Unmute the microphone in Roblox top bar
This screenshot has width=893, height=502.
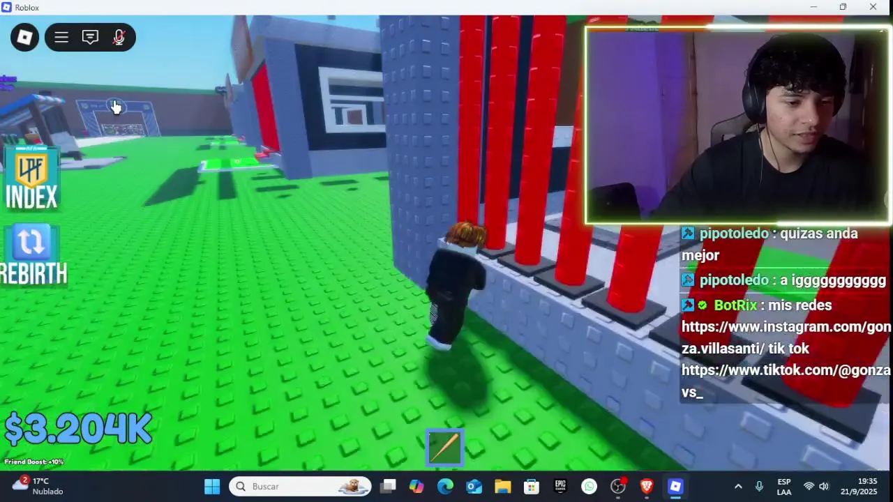point(119,37)
